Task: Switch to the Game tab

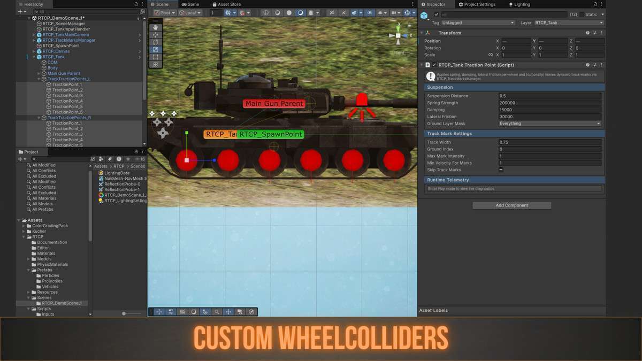Action: tap(190, 4)
